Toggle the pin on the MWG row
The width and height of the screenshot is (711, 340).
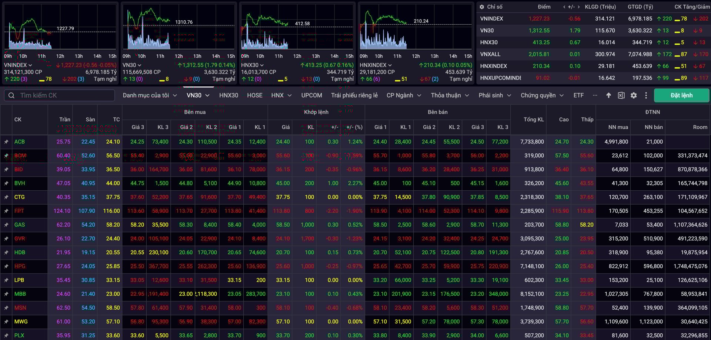tap(6, 322)
